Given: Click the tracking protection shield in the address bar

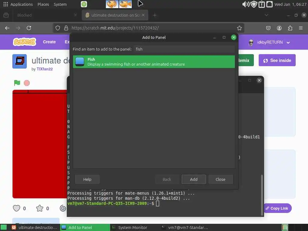Looking at the screenshot, I should [57, 28].
